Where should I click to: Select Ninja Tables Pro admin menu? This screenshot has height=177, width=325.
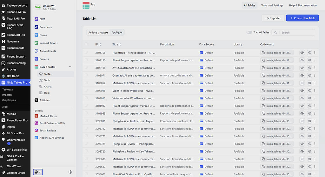point(15,83)
